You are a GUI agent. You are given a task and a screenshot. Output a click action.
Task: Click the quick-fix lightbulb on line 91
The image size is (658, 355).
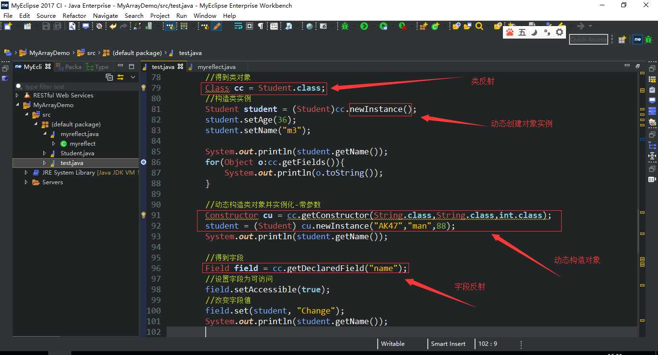click(143, 215)
